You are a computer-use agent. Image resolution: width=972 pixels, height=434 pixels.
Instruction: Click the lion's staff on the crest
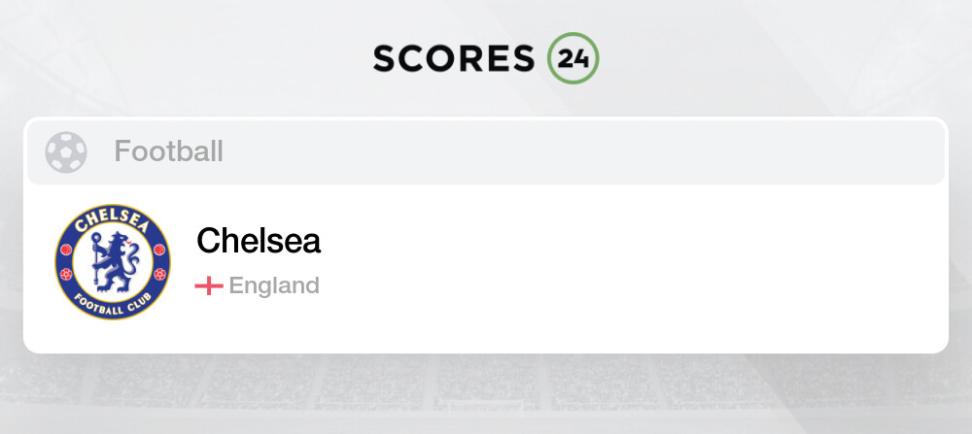point(96,259)
